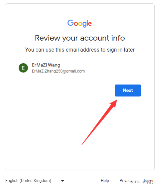This screenshot has width=158, height=187.
Task: Open the language dropdown arrow
Action: pos(63,181)
